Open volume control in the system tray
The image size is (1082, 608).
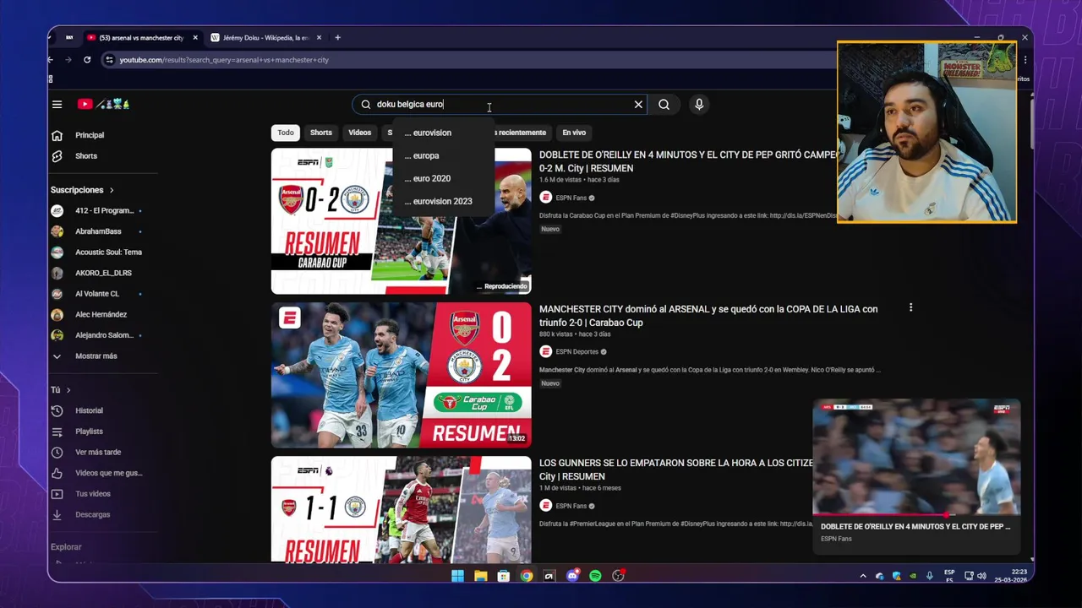(981, 576)
